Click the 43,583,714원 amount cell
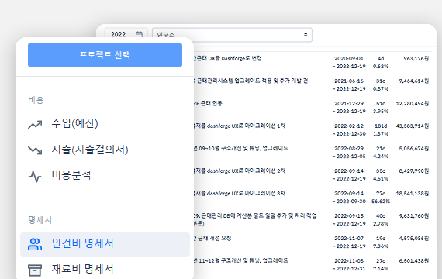 point(412,126)
